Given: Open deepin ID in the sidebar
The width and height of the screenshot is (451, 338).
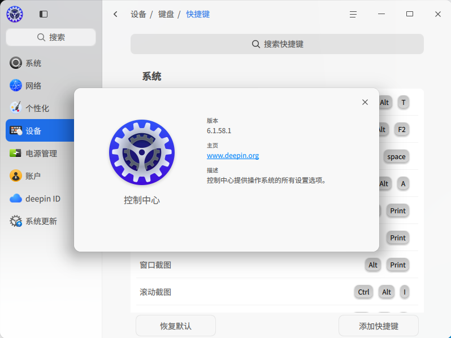Looking at the screenshot, I should 40,199.
